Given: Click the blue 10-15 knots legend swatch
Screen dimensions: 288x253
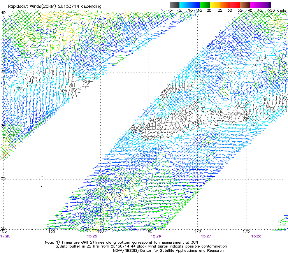Looking at the screenshot, I should (x=195, y=5).
